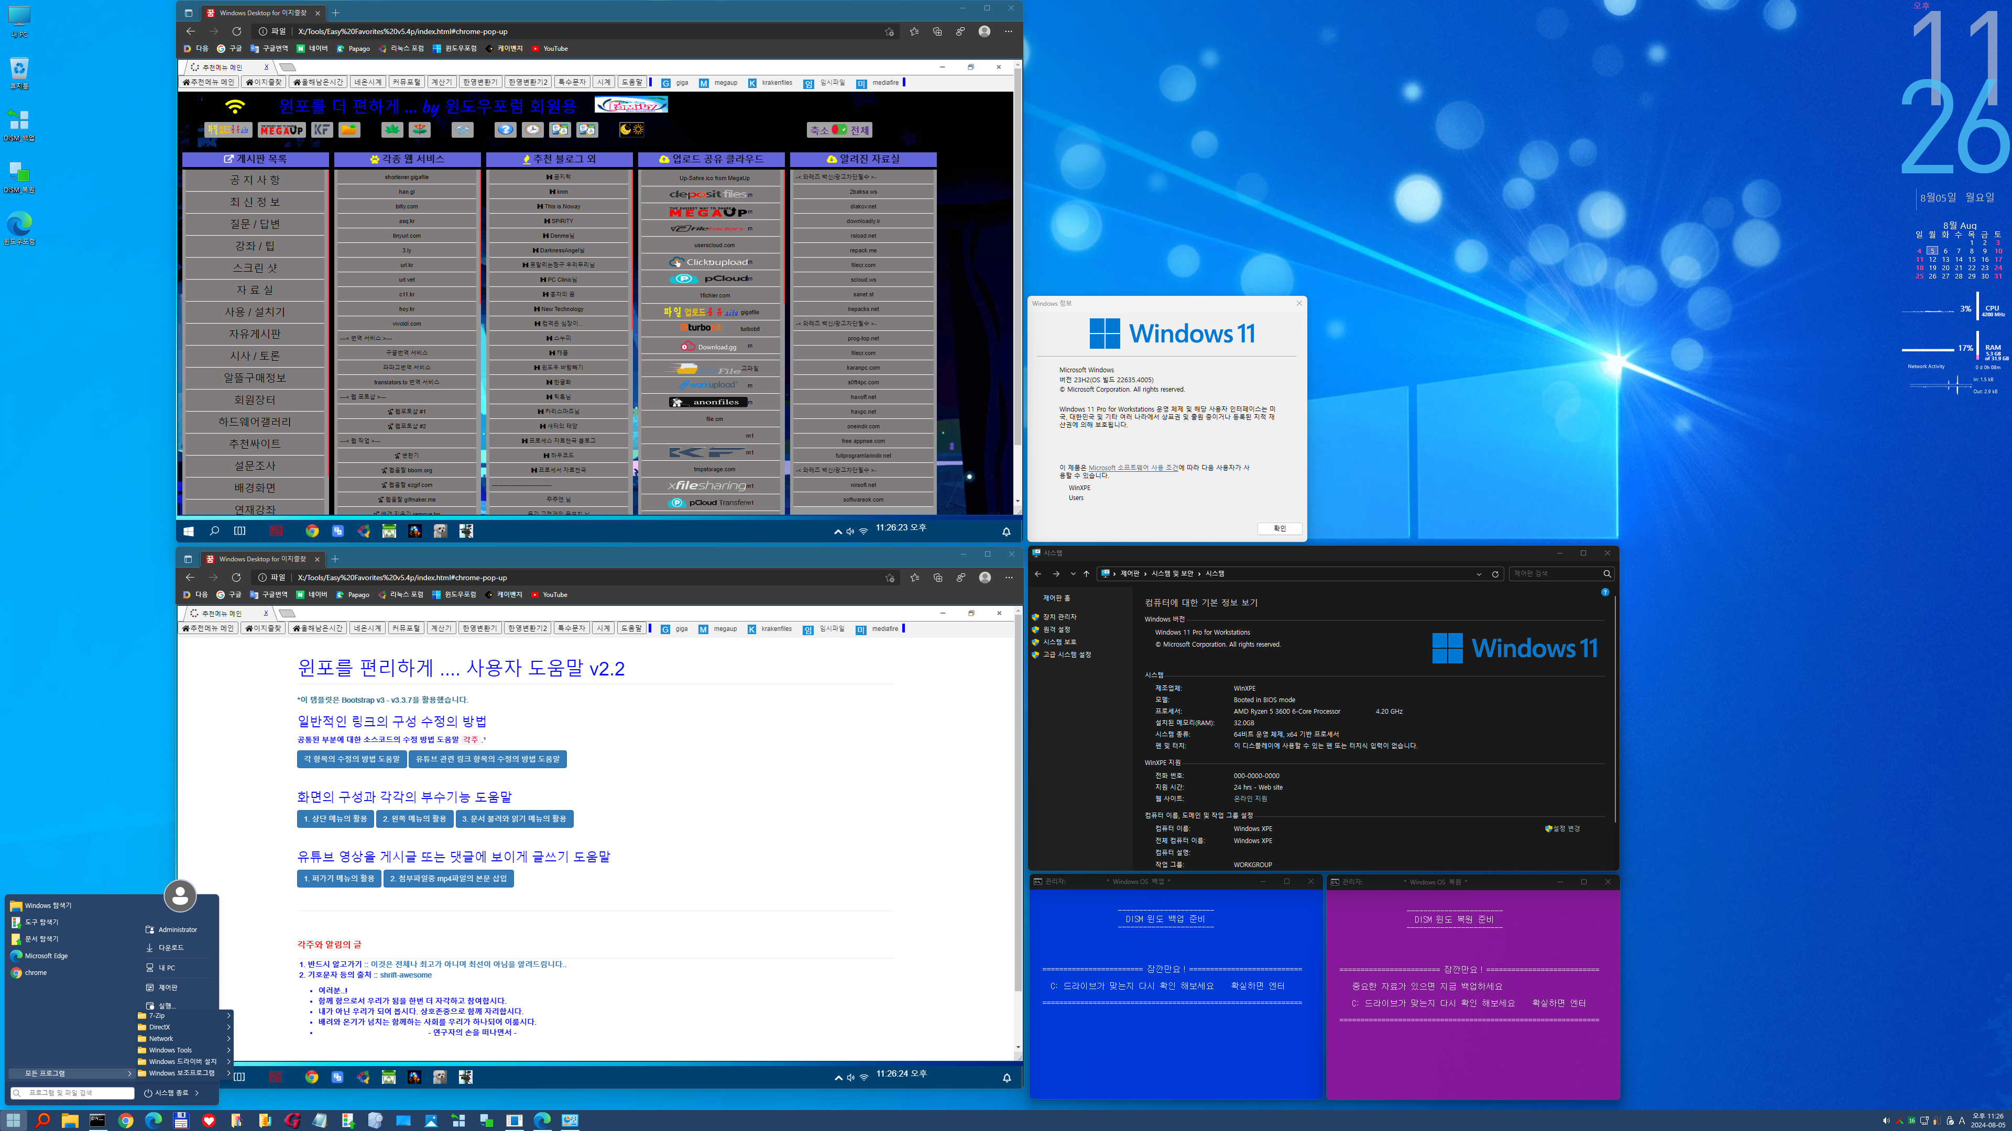Expand Windows 보조프로그램 folder

click(x=229, y=1073)
